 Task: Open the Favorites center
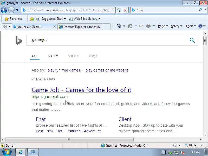point(13,19)
